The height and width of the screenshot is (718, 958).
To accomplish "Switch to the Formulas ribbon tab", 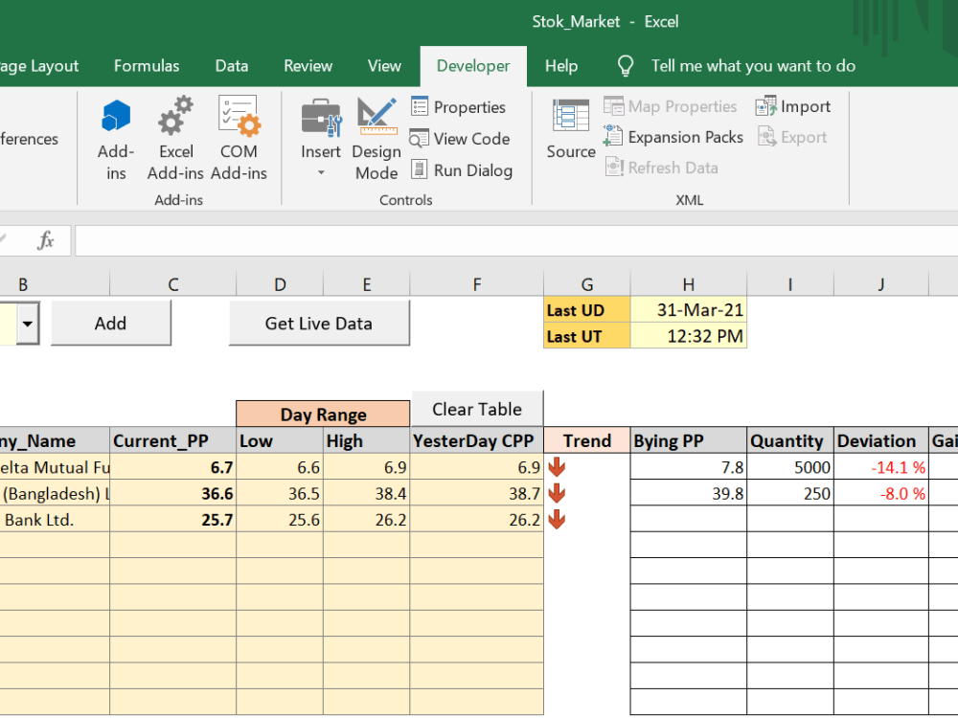I will click(x=147, y=65).
